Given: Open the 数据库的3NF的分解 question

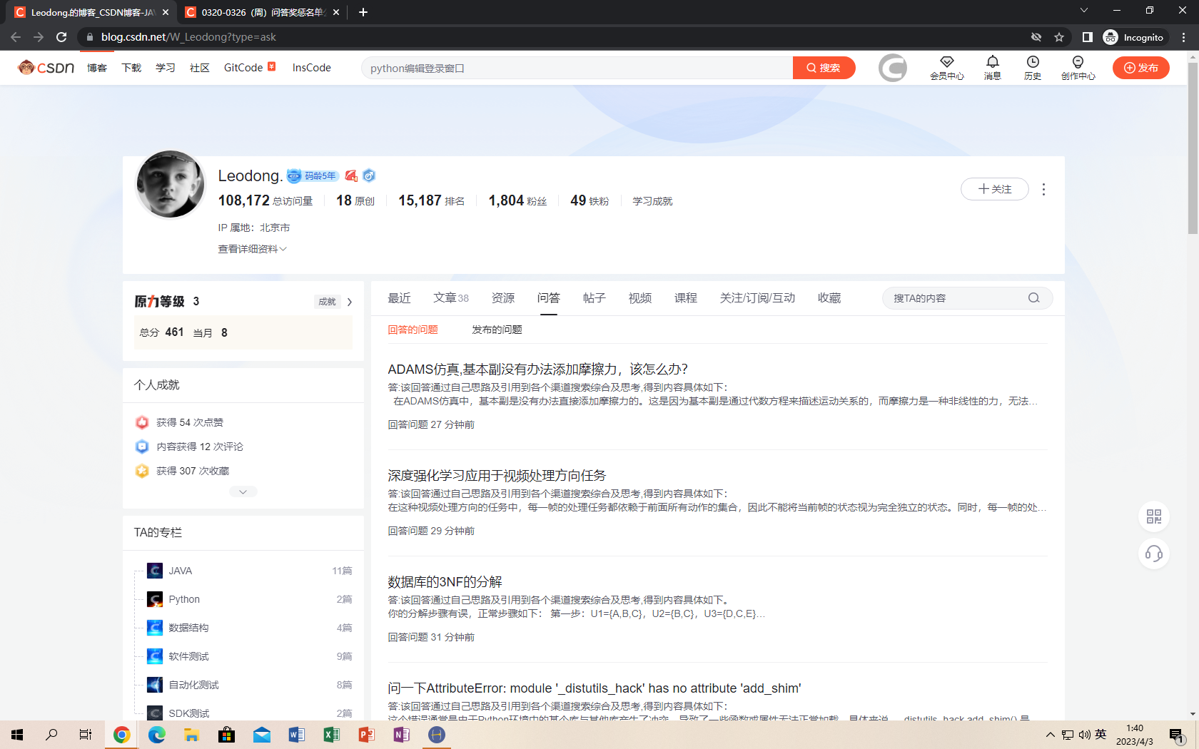Looking at the screenshot, I should (445, 581).
